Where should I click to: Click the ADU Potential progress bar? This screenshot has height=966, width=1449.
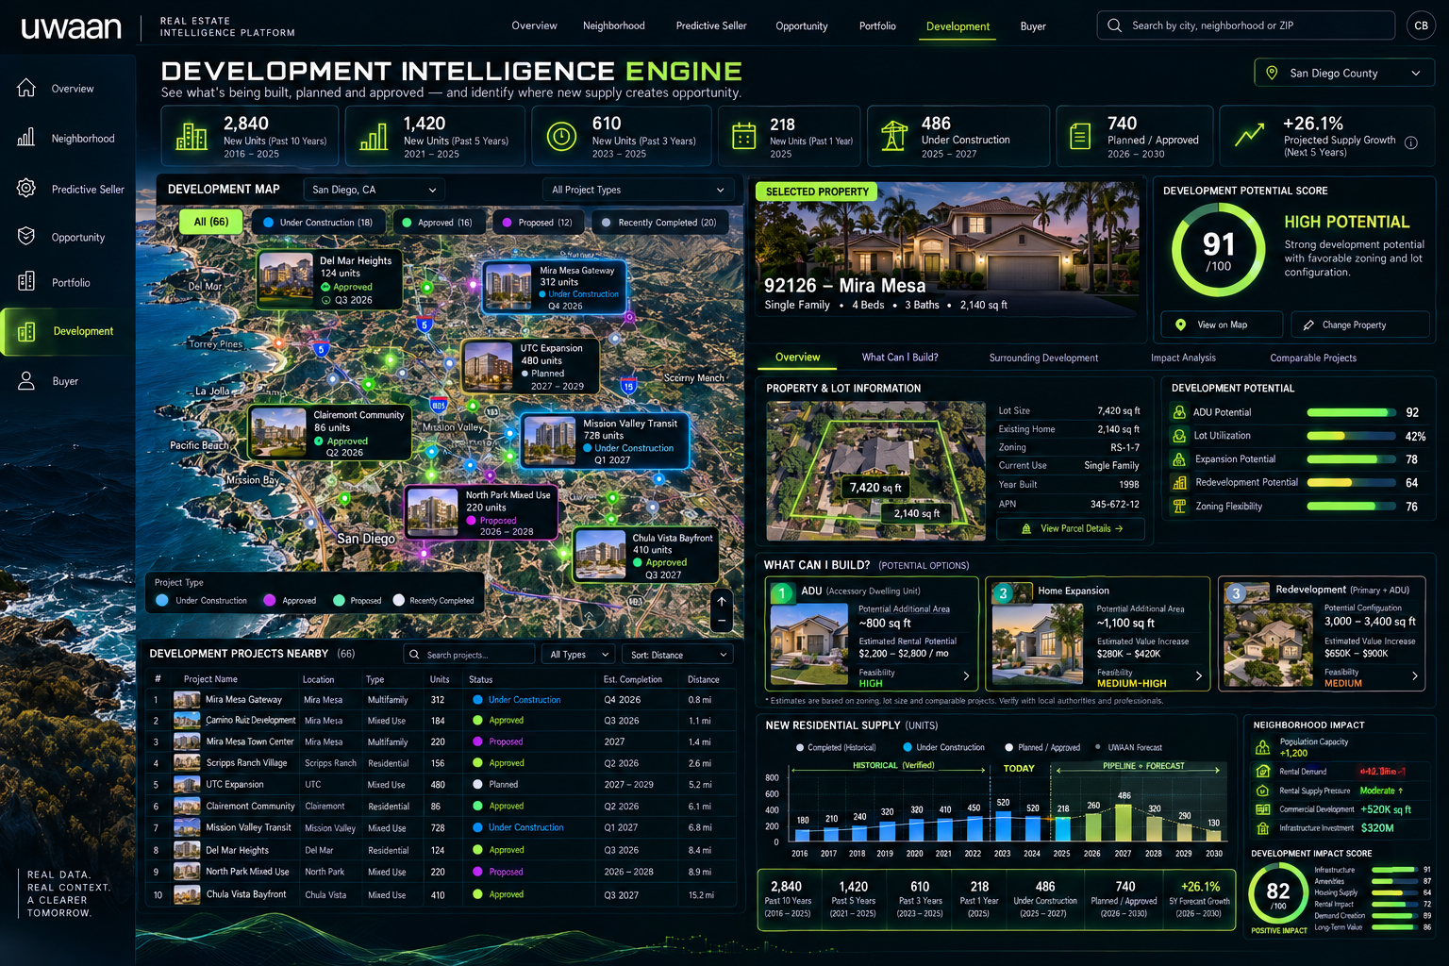1350,412
